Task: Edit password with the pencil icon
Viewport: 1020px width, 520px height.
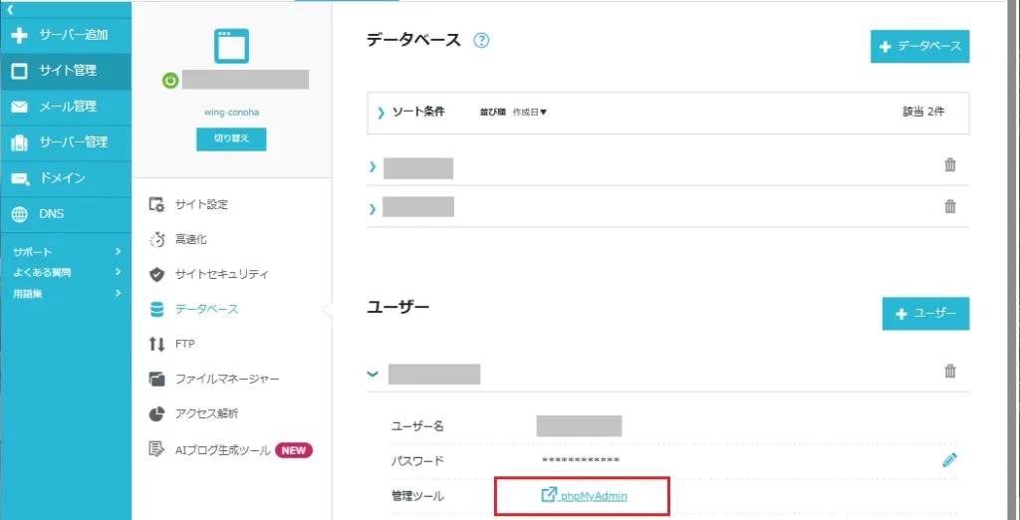Action: click(x=949, y=460)
